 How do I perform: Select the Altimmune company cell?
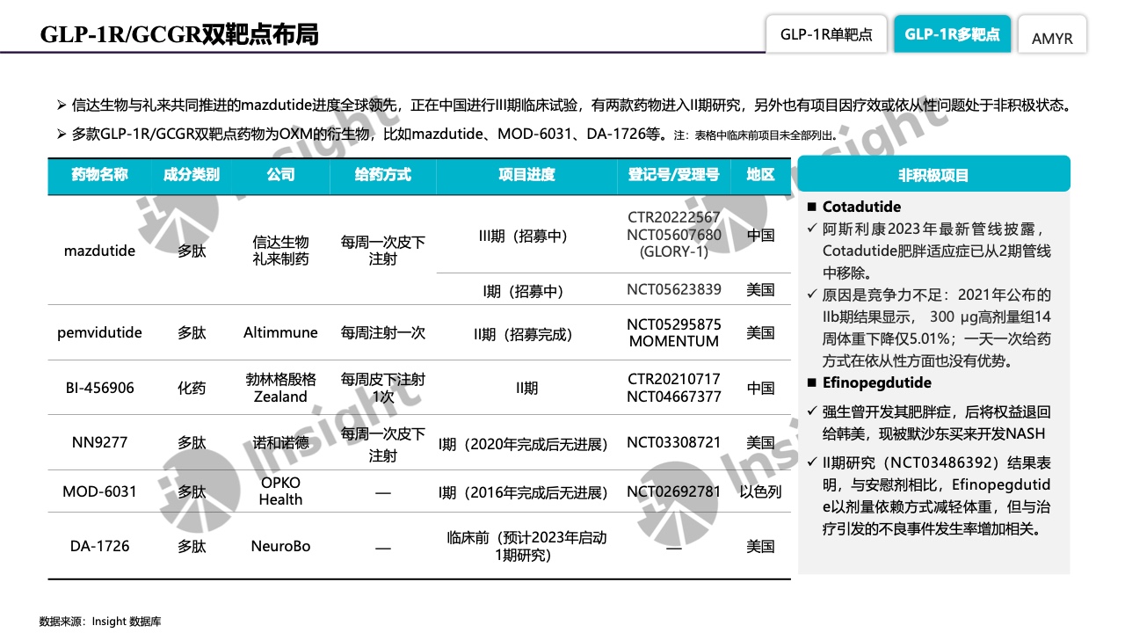pos(281,332)
